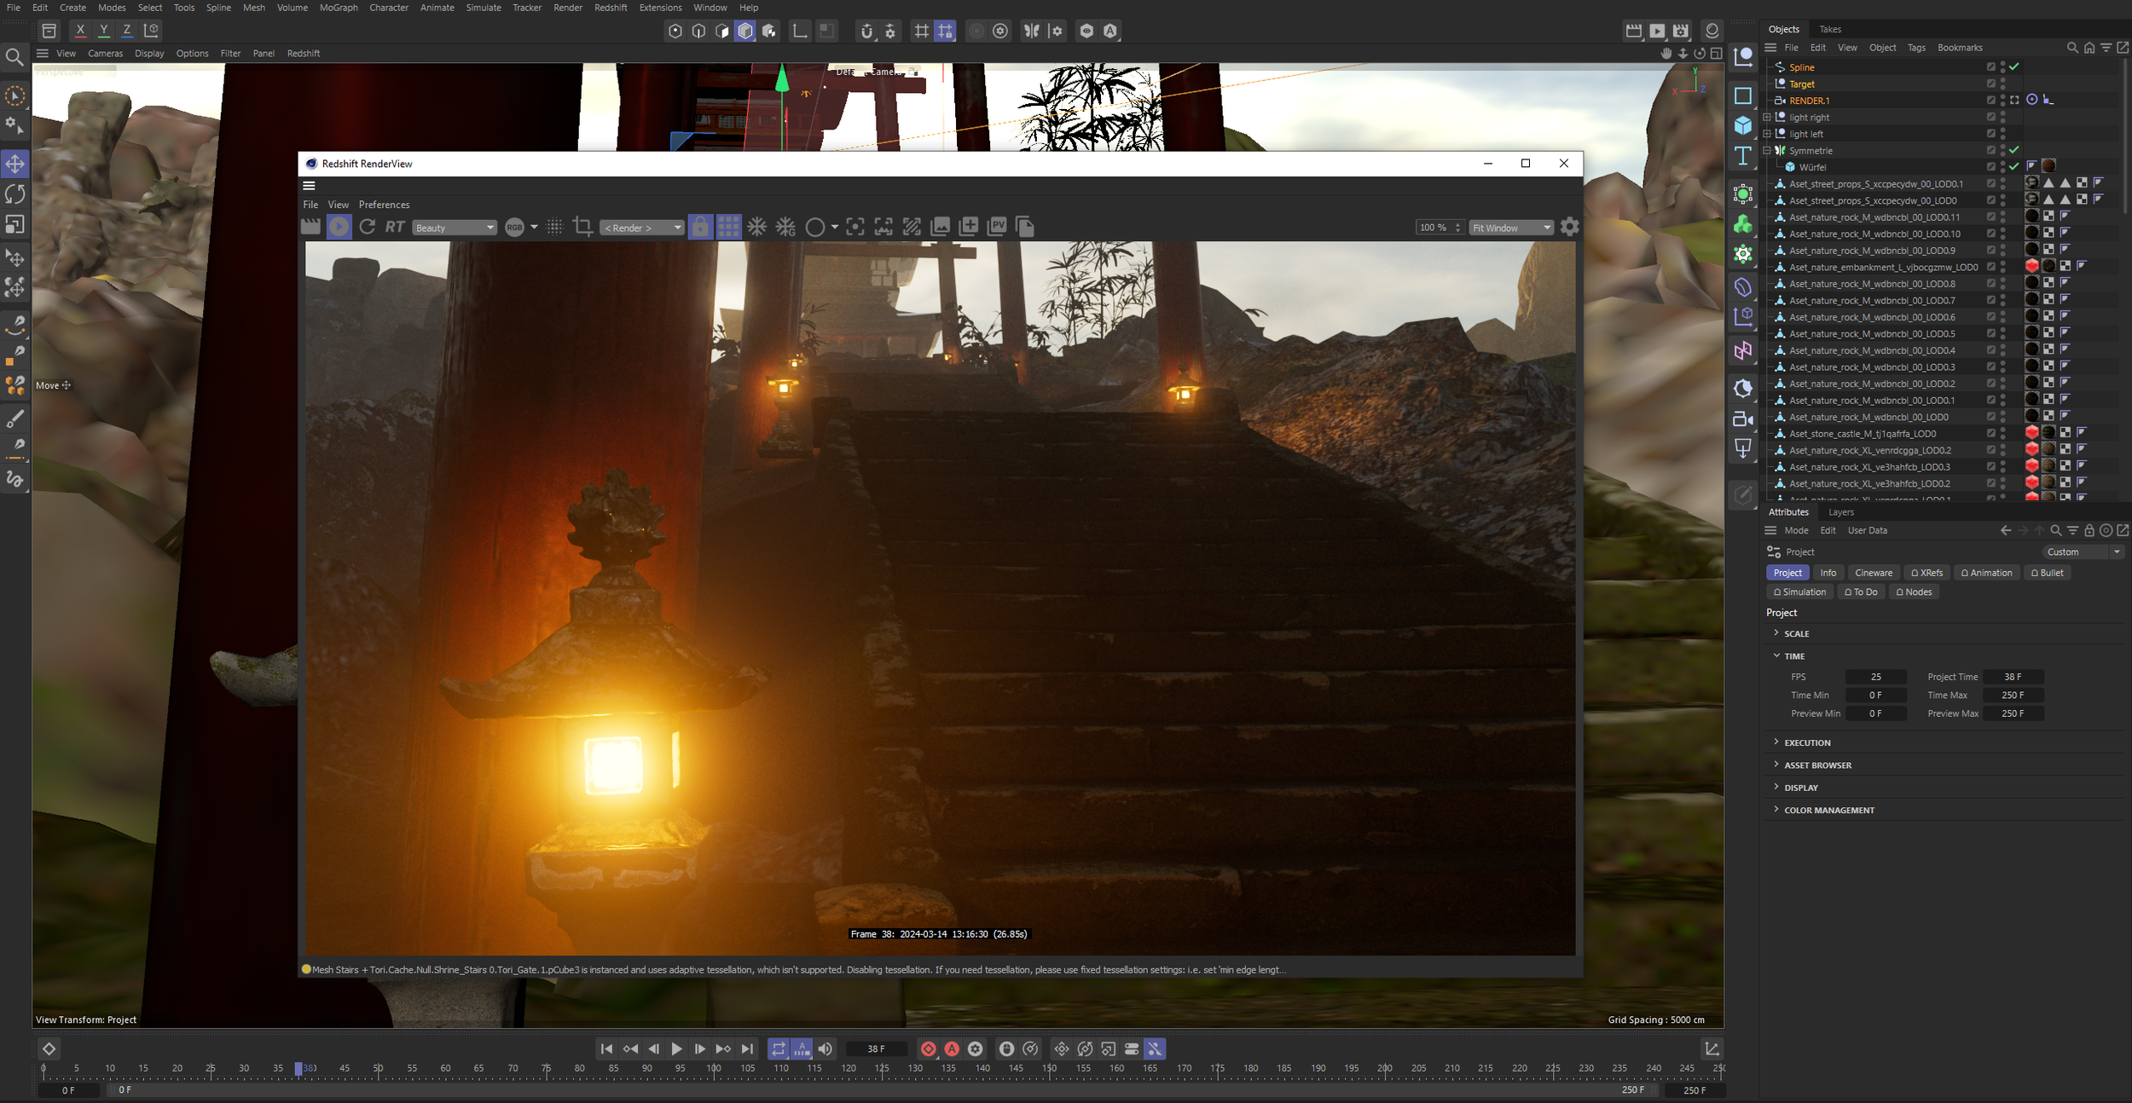Open the Beauty AOV dropdown

pos(455,228)
